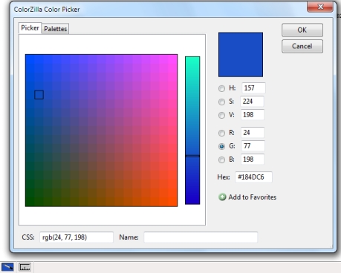341x273 pixels.
Task: Confirm the color with the OK button
Action: coord(302,30)
